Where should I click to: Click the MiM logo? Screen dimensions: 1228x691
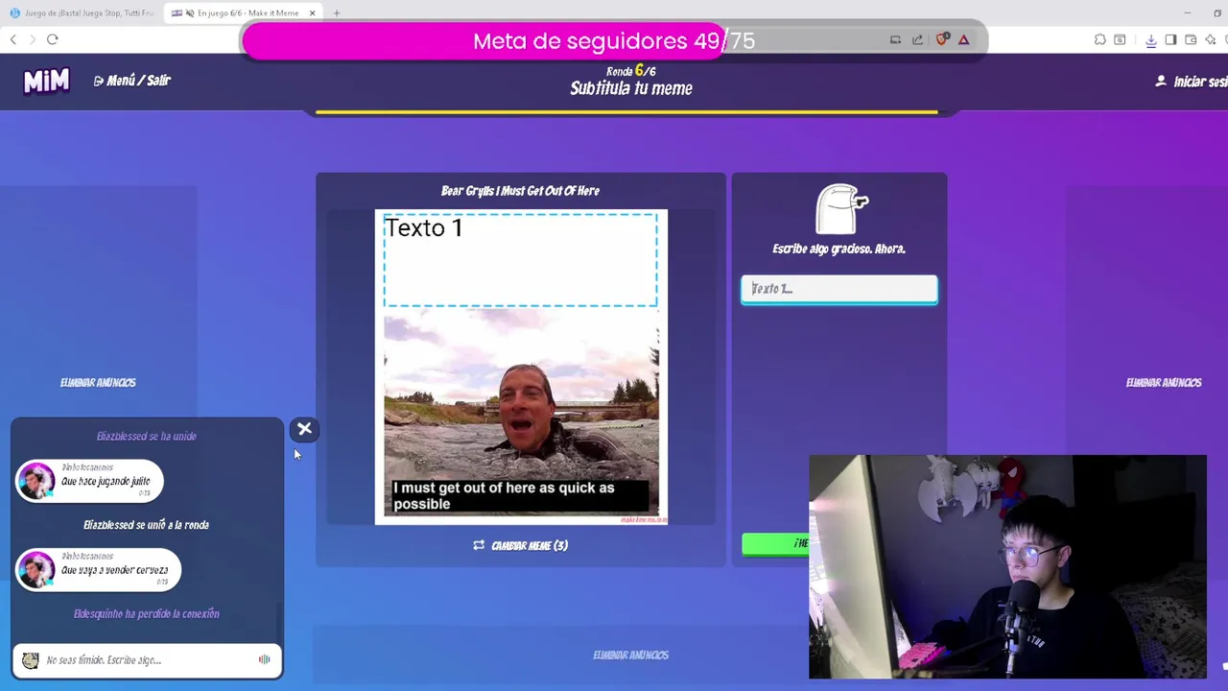click(x=46, y=82)
